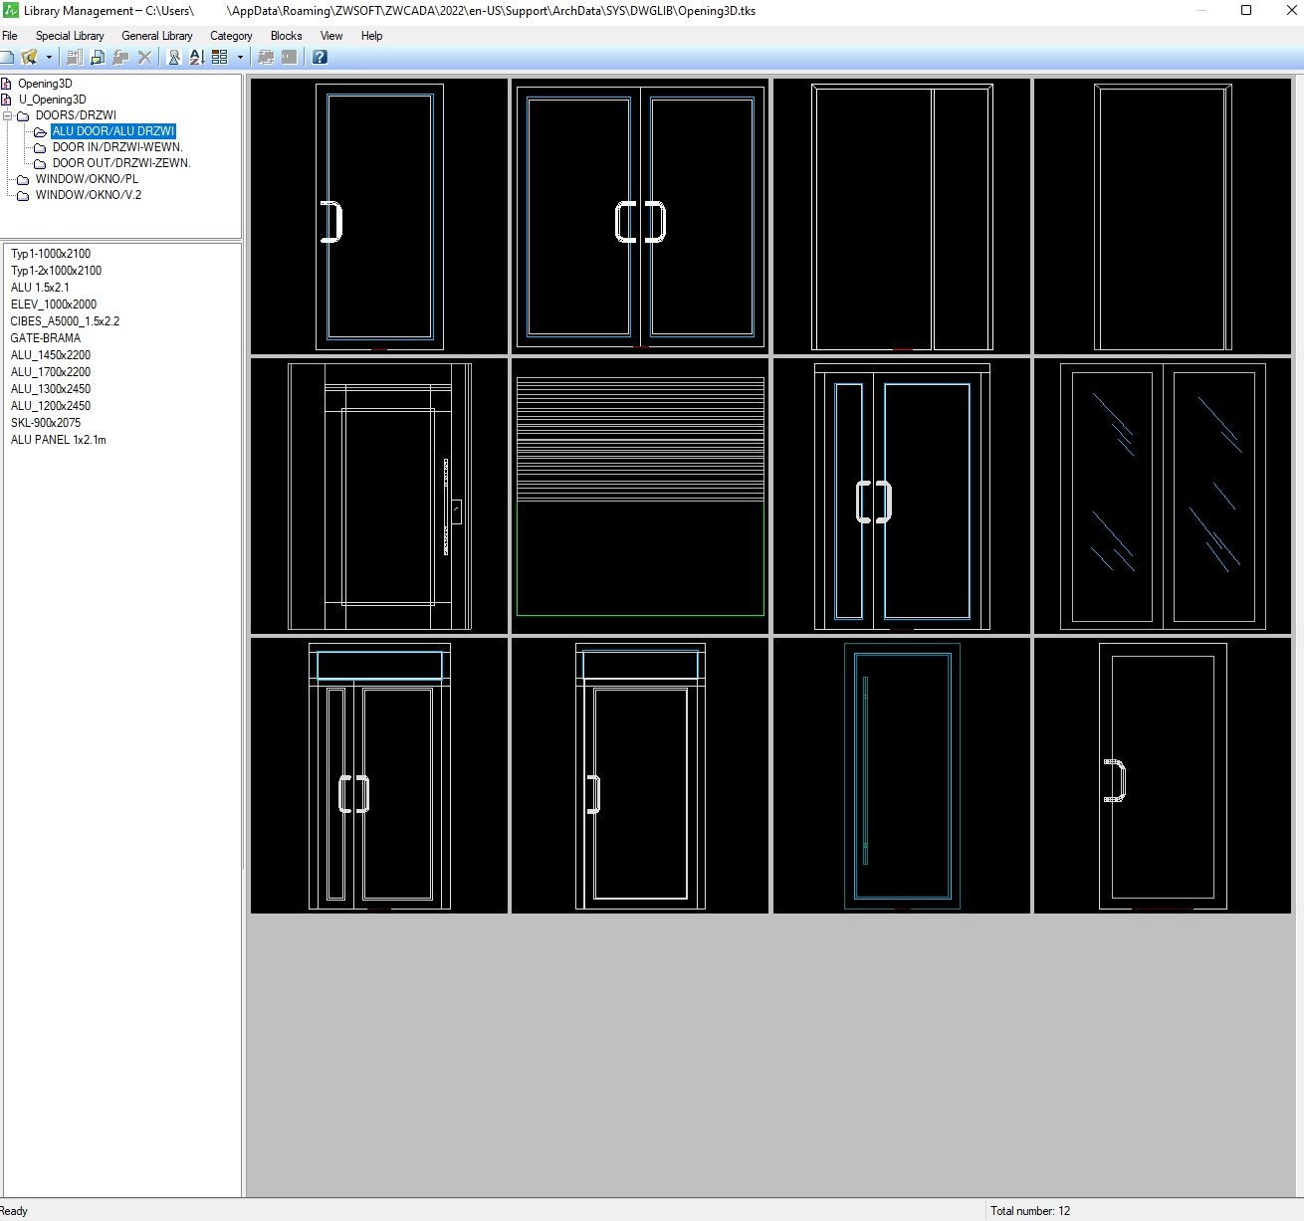
Task: Select DOOR IN/DRZWI-WEWN. folder
Action: 116,147
